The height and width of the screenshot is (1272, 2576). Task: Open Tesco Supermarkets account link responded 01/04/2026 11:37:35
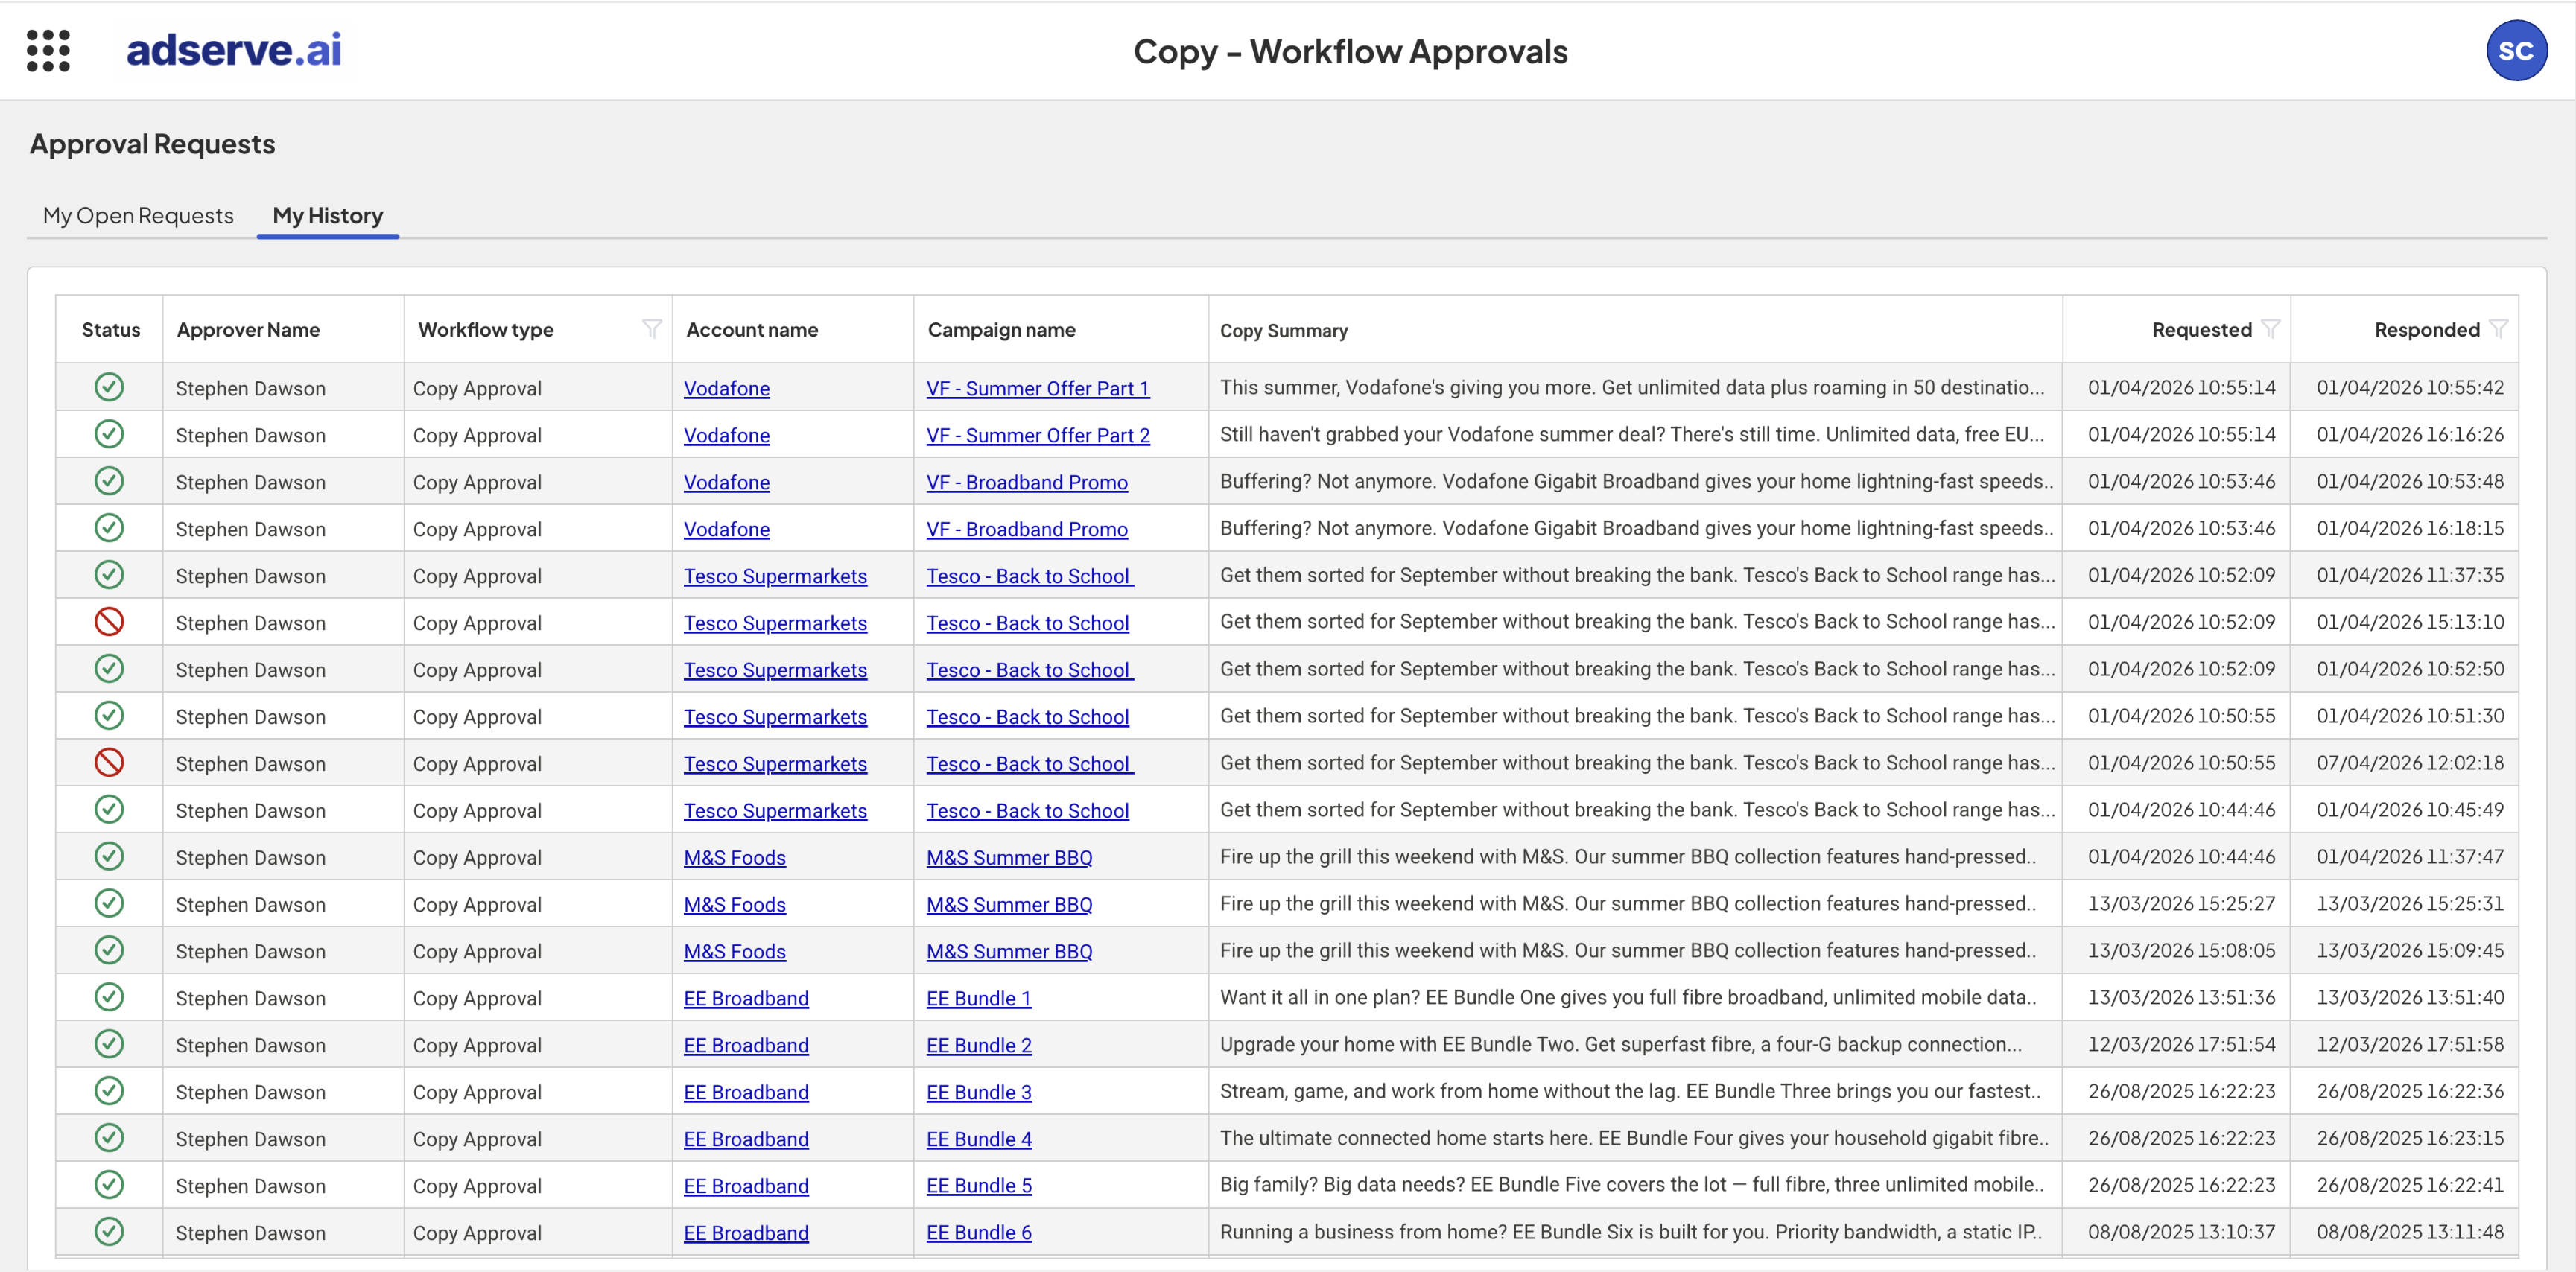tap(775, 576)
